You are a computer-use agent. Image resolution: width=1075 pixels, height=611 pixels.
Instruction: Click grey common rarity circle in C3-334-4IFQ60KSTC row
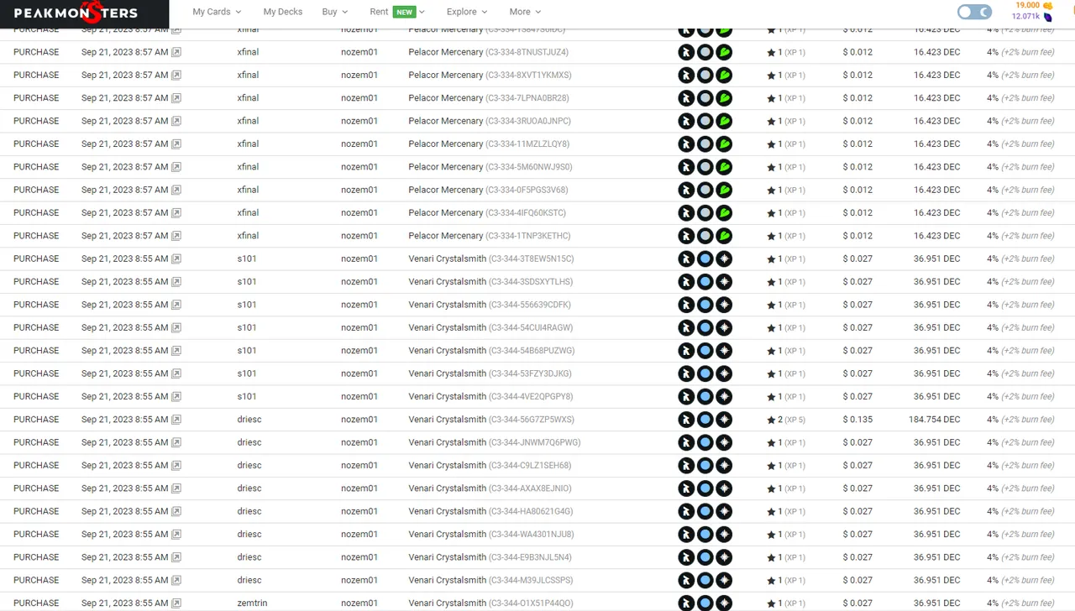click(705, 212)
